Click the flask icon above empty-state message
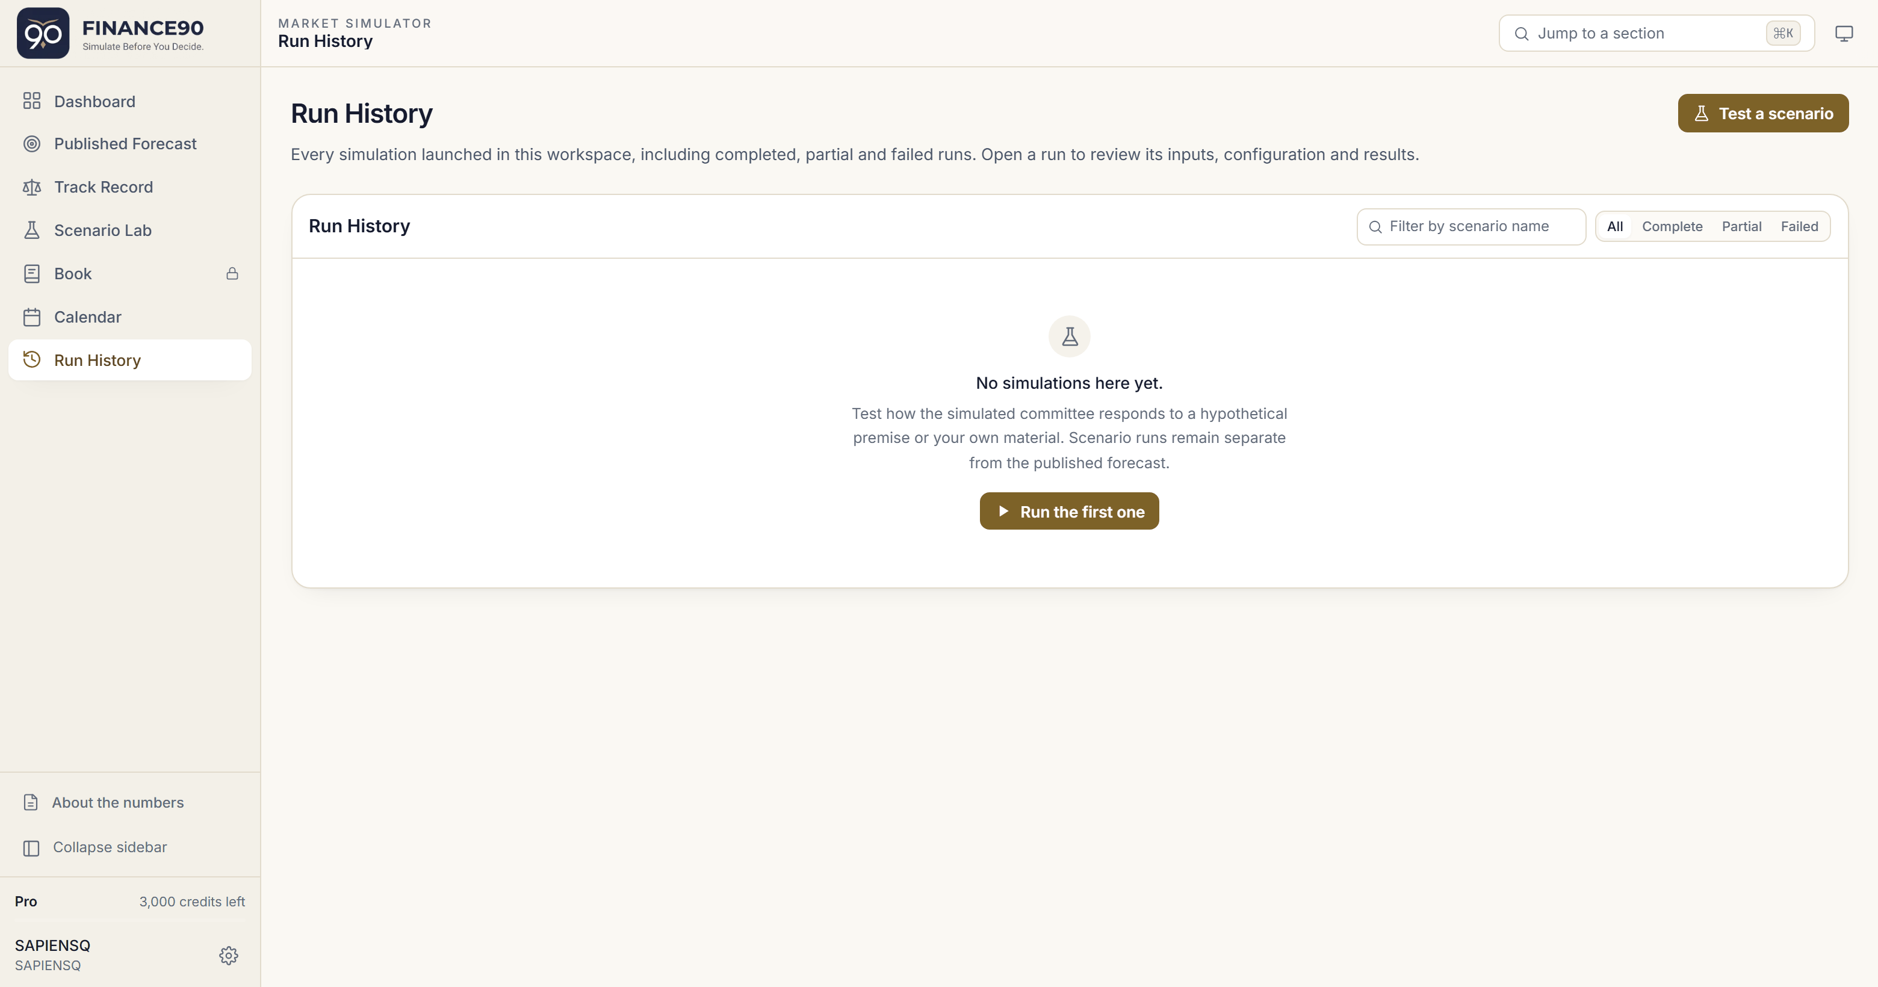 (1070, 336)
